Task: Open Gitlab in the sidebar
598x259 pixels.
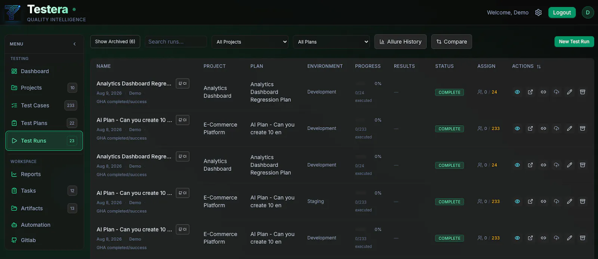Action: click(x=44, y=240)
